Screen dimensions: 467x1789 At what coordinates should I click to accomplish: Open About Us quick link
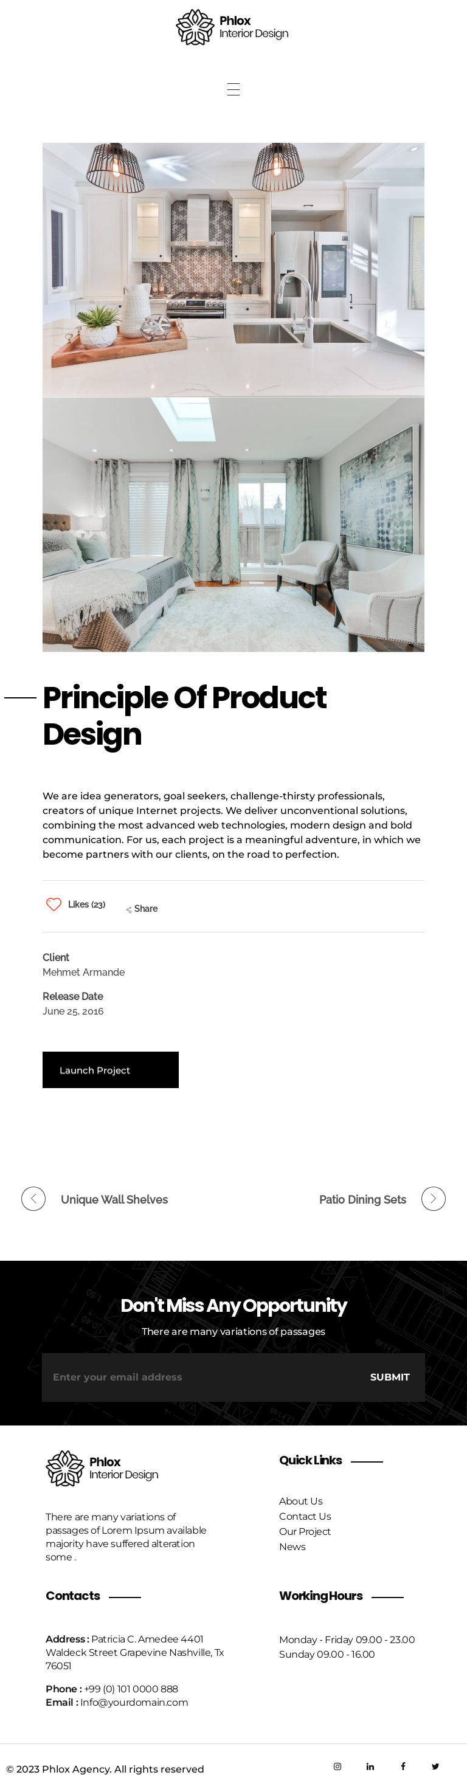tap(301, 1501)
